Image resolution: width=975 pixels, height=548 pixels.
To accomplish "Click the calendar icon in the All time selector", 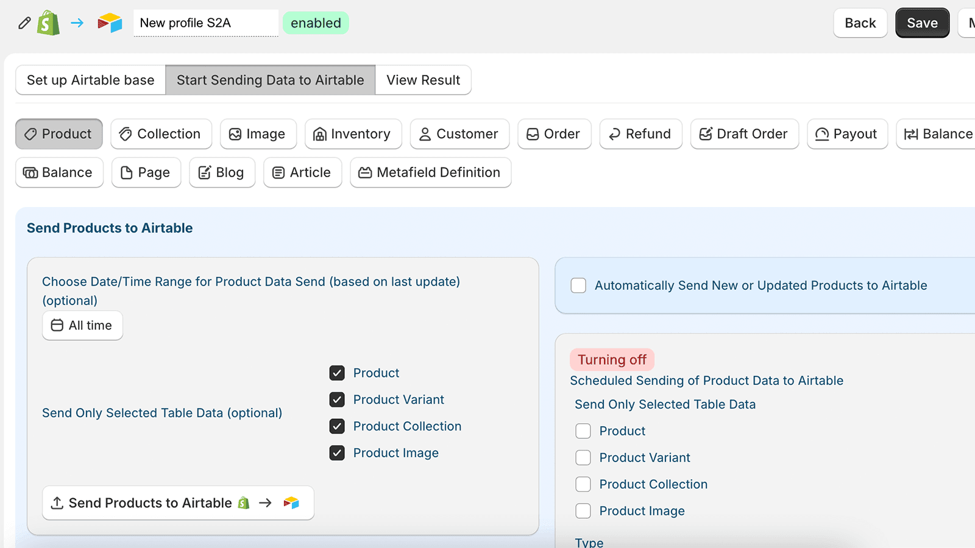I will [x=57, y=325].
